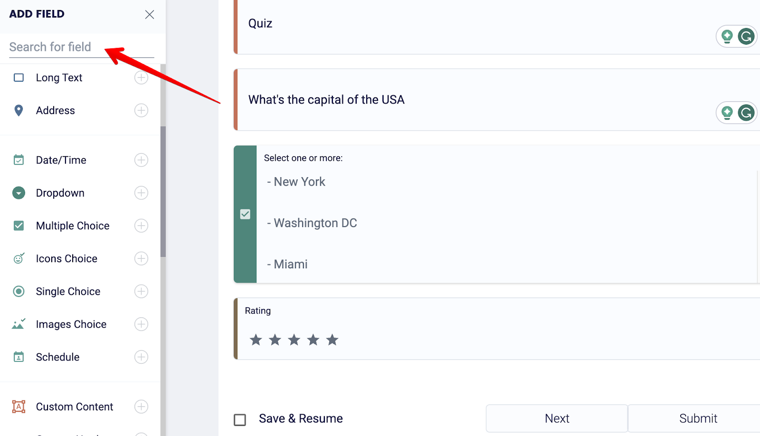Select the Icons Choice smiley icon
760x436 pixels.
[19, 258]
